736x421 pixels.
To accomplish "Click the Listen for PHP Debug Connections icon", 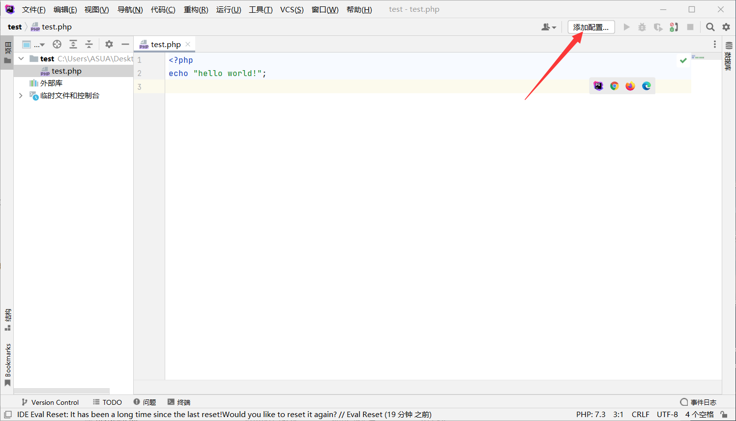I will 674,27.
